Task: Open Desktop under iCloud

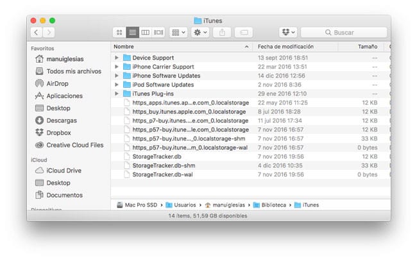Action: 53,183
